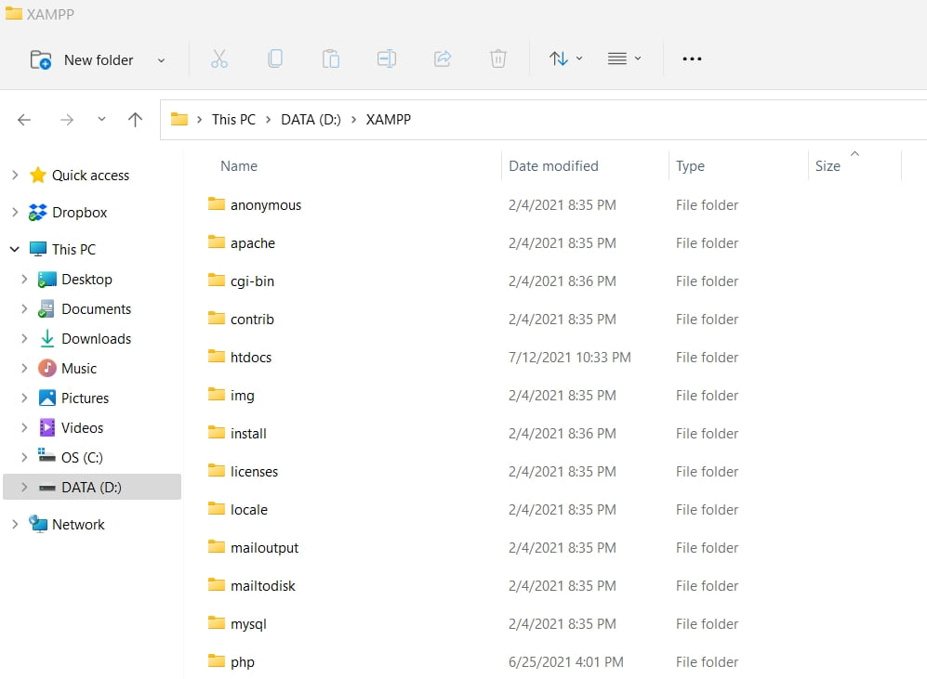Open the New folder dropdown arrow

[161, 60]
